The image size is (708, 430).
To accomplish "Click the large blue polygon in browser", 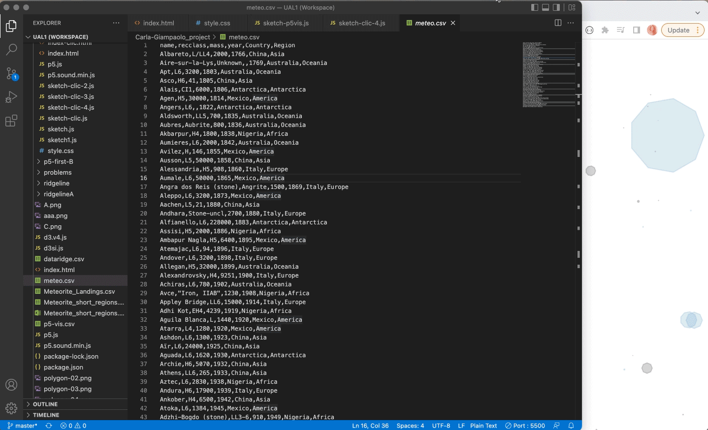I will pos(668,135).
